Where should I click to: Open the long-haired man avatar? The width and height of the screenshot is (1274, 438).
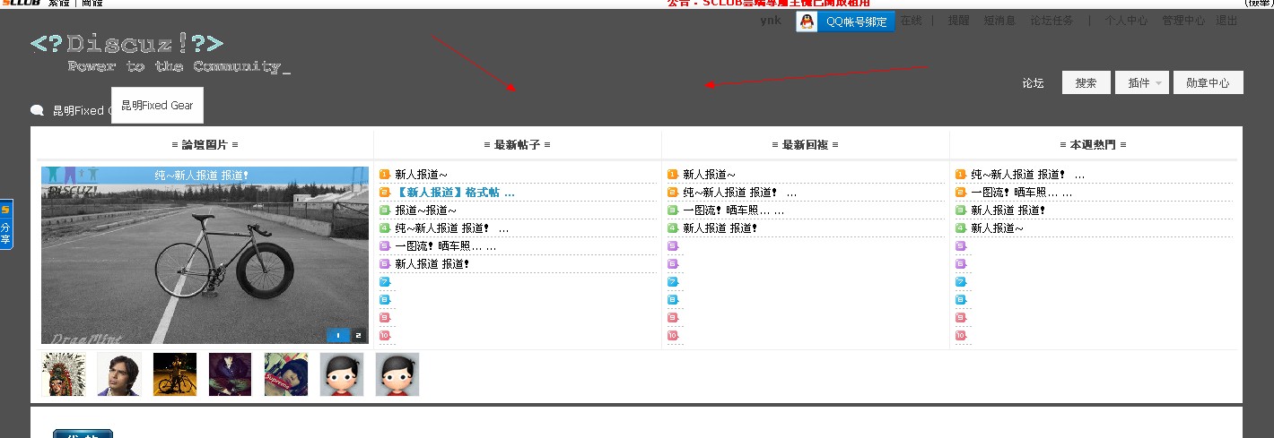point(119,374)
